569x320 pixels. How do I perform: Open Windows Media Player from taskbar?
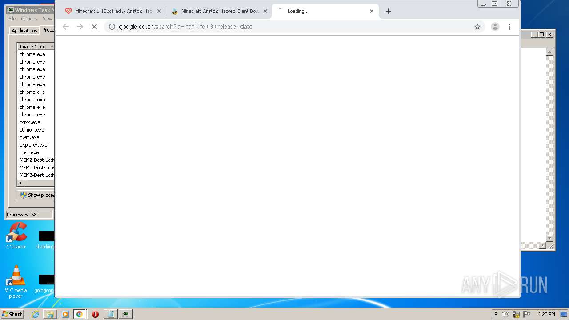65,314
